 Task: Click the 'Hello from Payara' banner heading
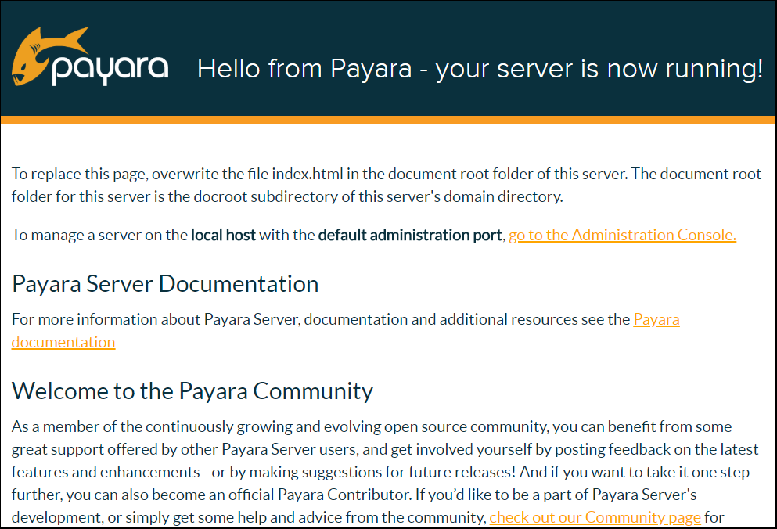pos(480,69)
